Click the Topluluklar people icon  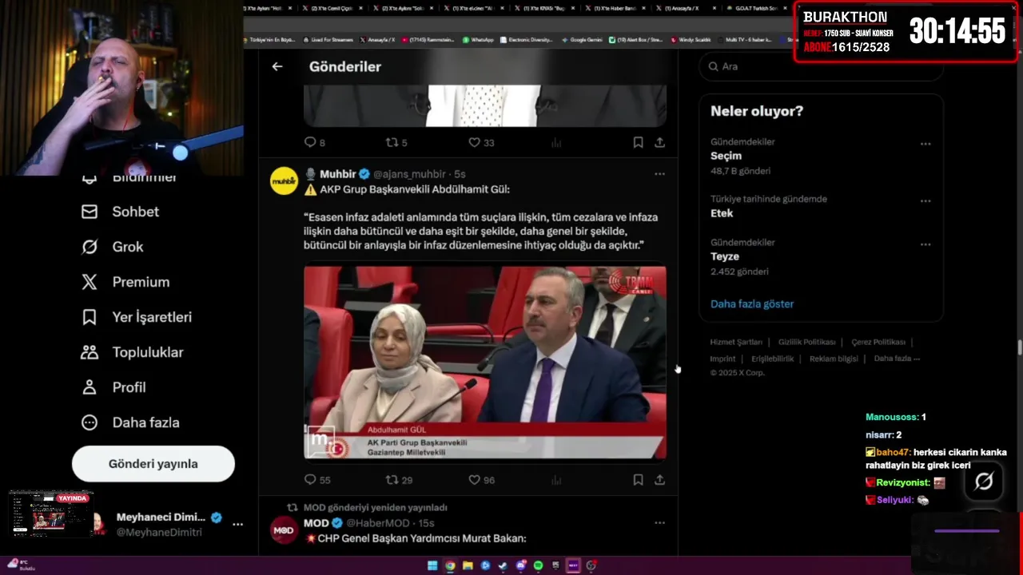[90, 352]
